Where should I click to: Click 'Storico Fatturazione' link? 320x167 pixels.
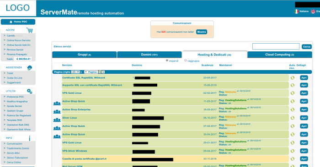tap(17, 158)
